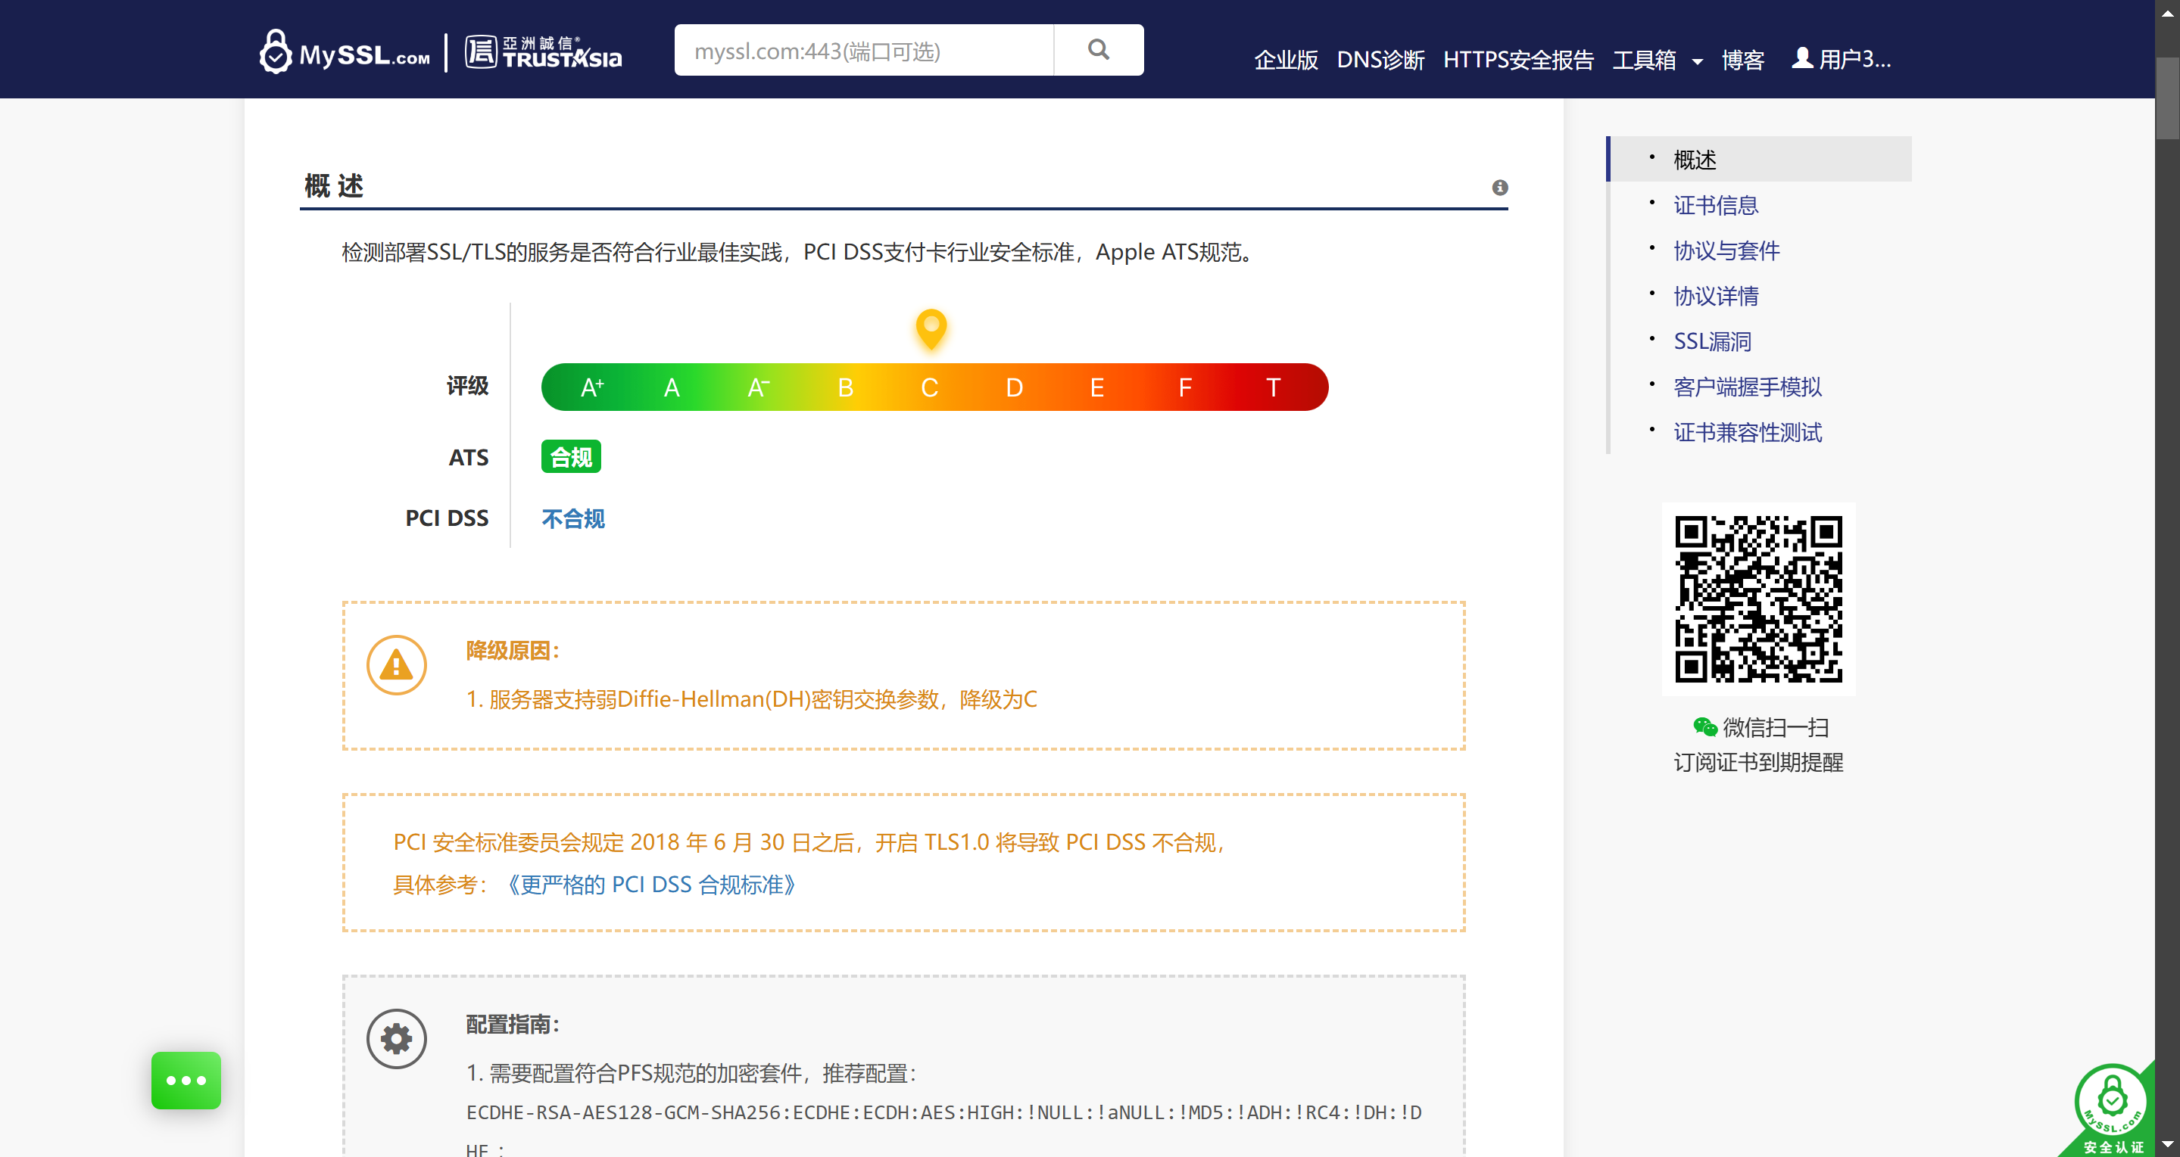The width and height of the screenshot is (2180, 1157).
Task: Click the orange warning triangle icon
Action: 396,665
